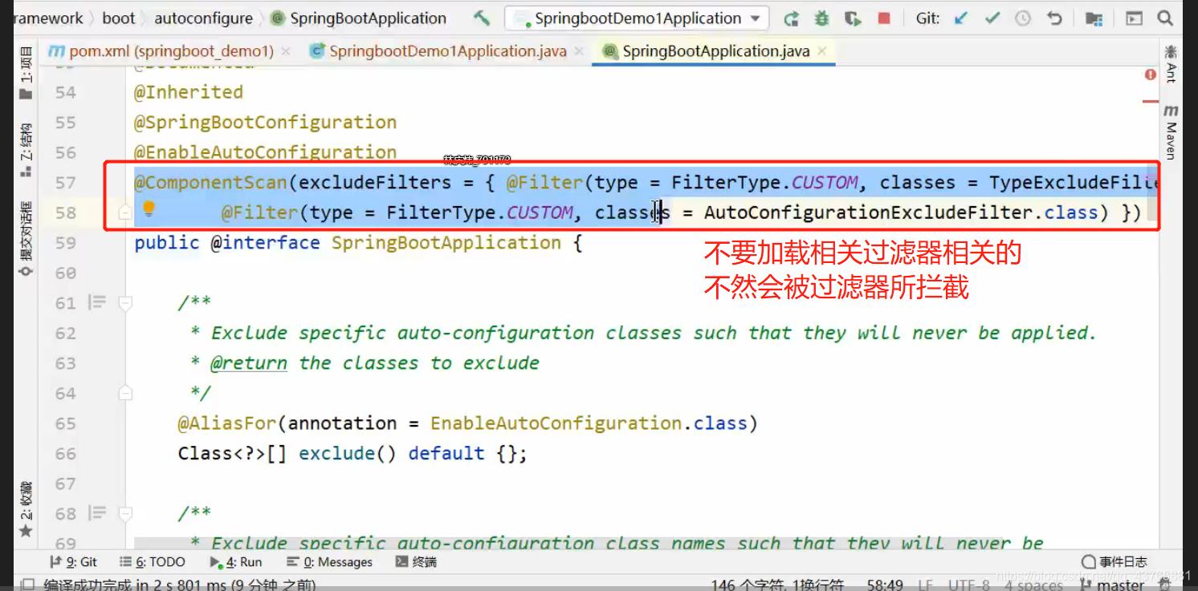
Task: Click AutoConfigurationExcludeFilter.class on line 58
Action: (901, 213)
